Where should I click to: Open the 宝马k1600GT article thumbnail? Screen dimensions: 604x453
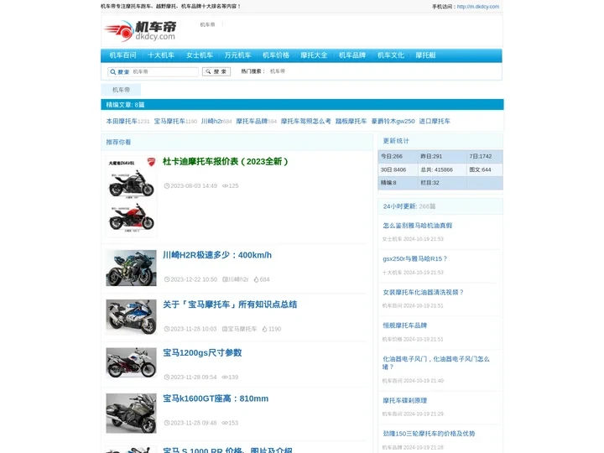pos(132,414)
